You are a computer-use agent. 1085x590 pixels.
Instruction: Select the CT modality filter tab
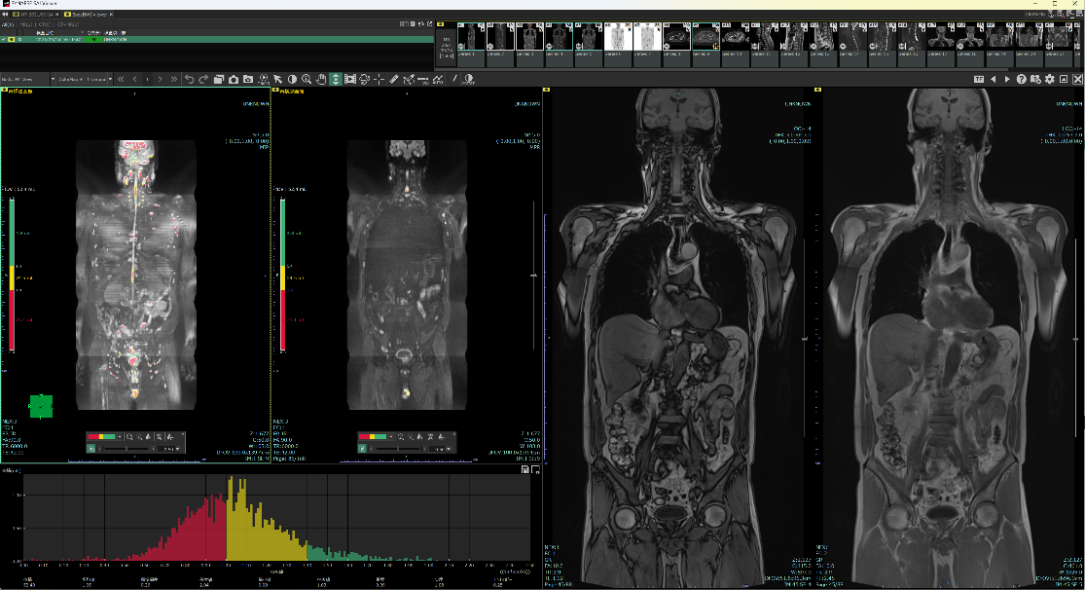[x=47, y=24]
